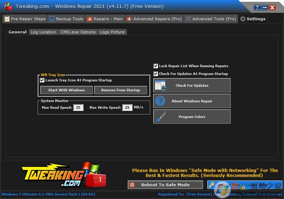Click the Max Read Speed field
The height and width of the screenshot is (199, 284).
[x=78, y=107]
